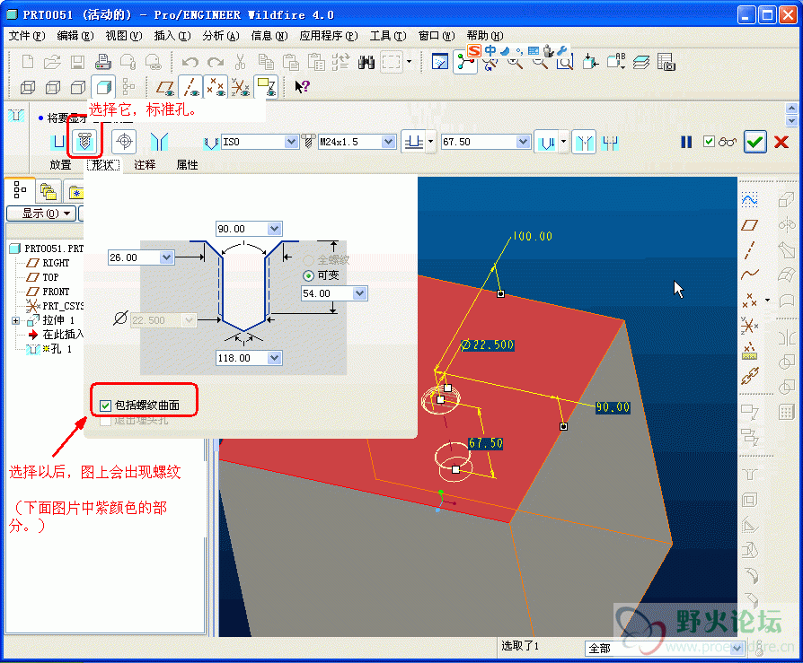The height and width of the screenshot is (663, 803).
Task: Pause the hole feature tool
Action: [686, 142]
